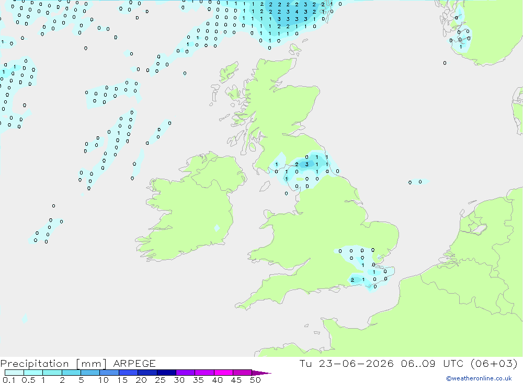Screen dimensions: 523x383
Task: Click the 'Precipitation [mm]' title text
Action: (53, 364)
